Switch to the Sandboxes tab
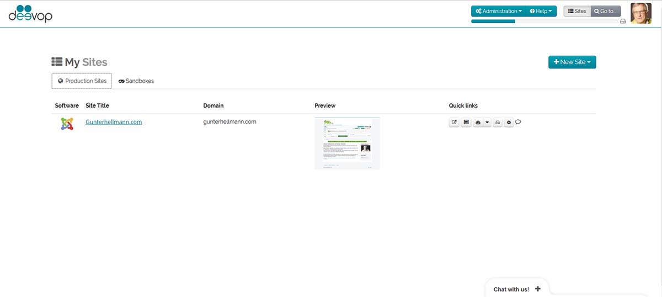 (x=136, y=81)
